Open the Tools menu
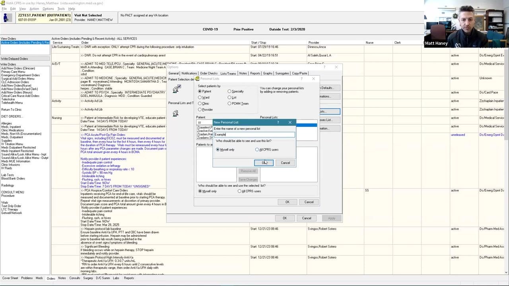The width and height of the screenshot is (509, 286). pos(61,9)
